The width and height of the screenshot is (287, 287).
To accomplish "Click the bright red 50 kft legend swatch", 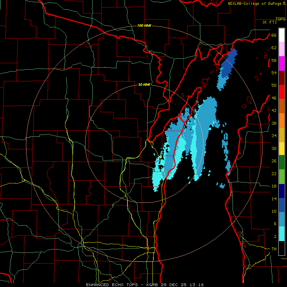I will 282,92.
